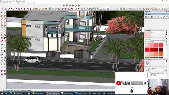Viewport: 169px width, 95px height.
Task: Select the Scale tool in top toolbar
Action: point(36,9)
